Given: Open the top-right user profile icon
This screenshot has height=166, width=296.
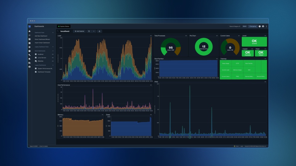Looking at the screenshot, I should [x=263, y=26].
